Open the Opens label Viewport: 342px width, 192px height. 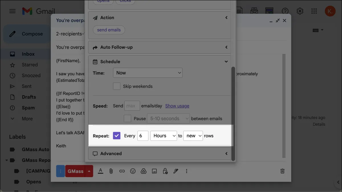pos(34,182)
